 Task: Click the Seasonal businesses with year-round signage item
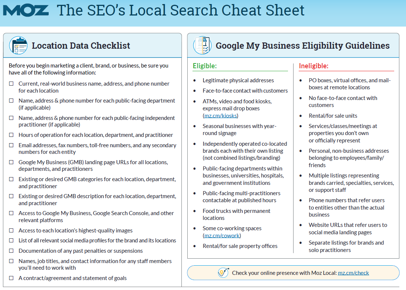tap(240, 130)
